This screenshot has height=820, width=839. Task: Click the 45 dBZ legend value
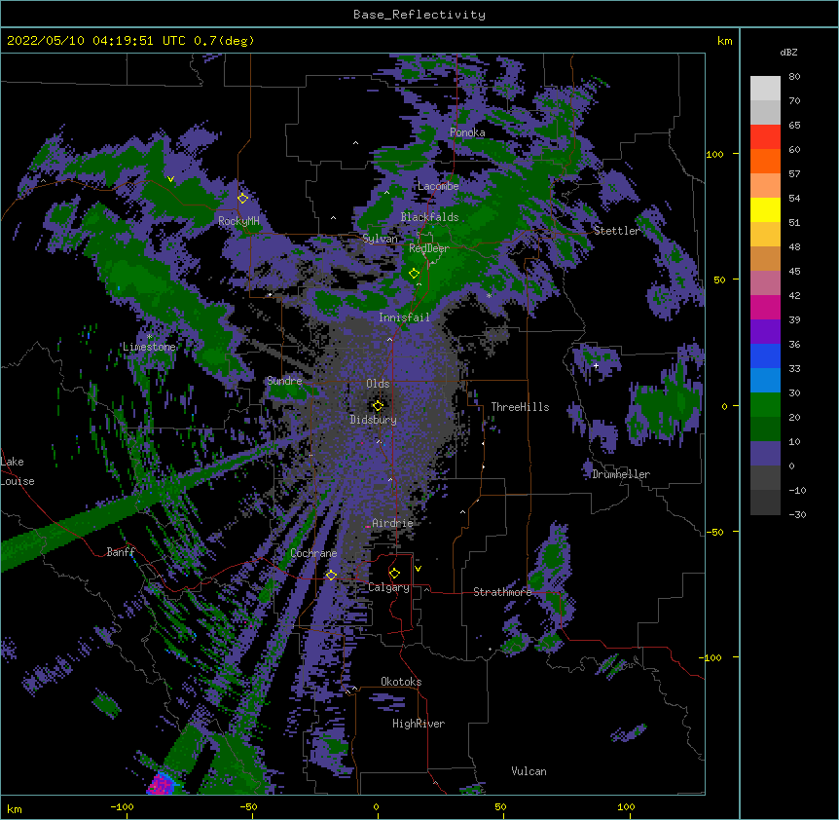[x=794, y=272]
